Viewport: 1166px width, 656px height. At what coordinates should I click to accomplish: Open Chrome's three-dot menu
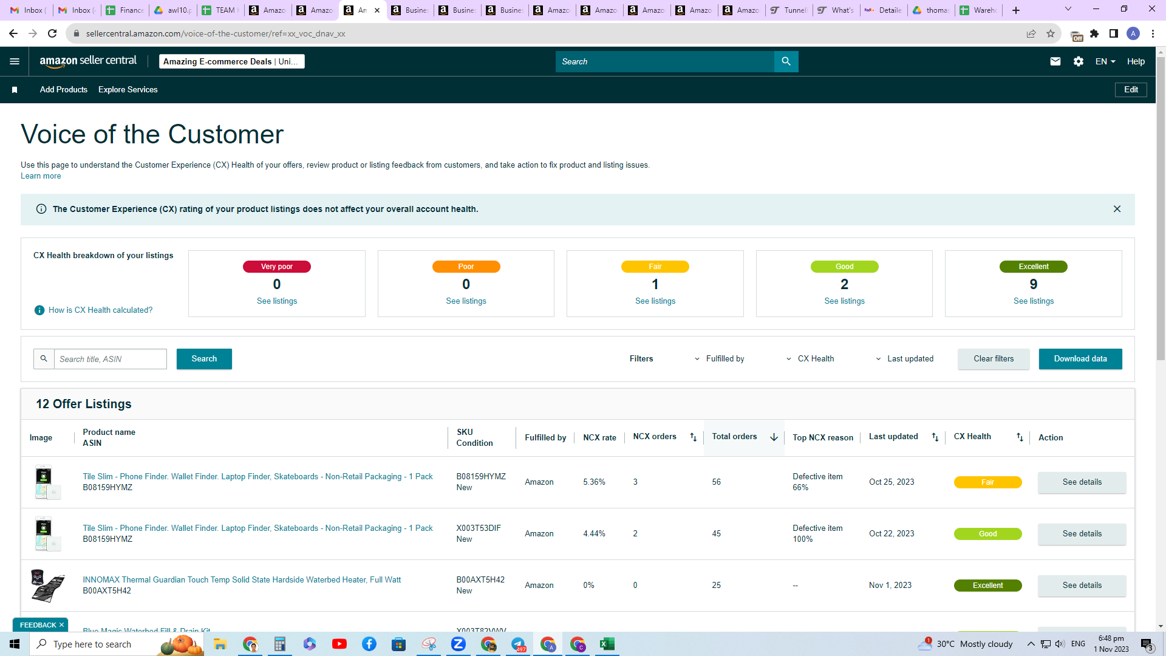coord(1153,33)
